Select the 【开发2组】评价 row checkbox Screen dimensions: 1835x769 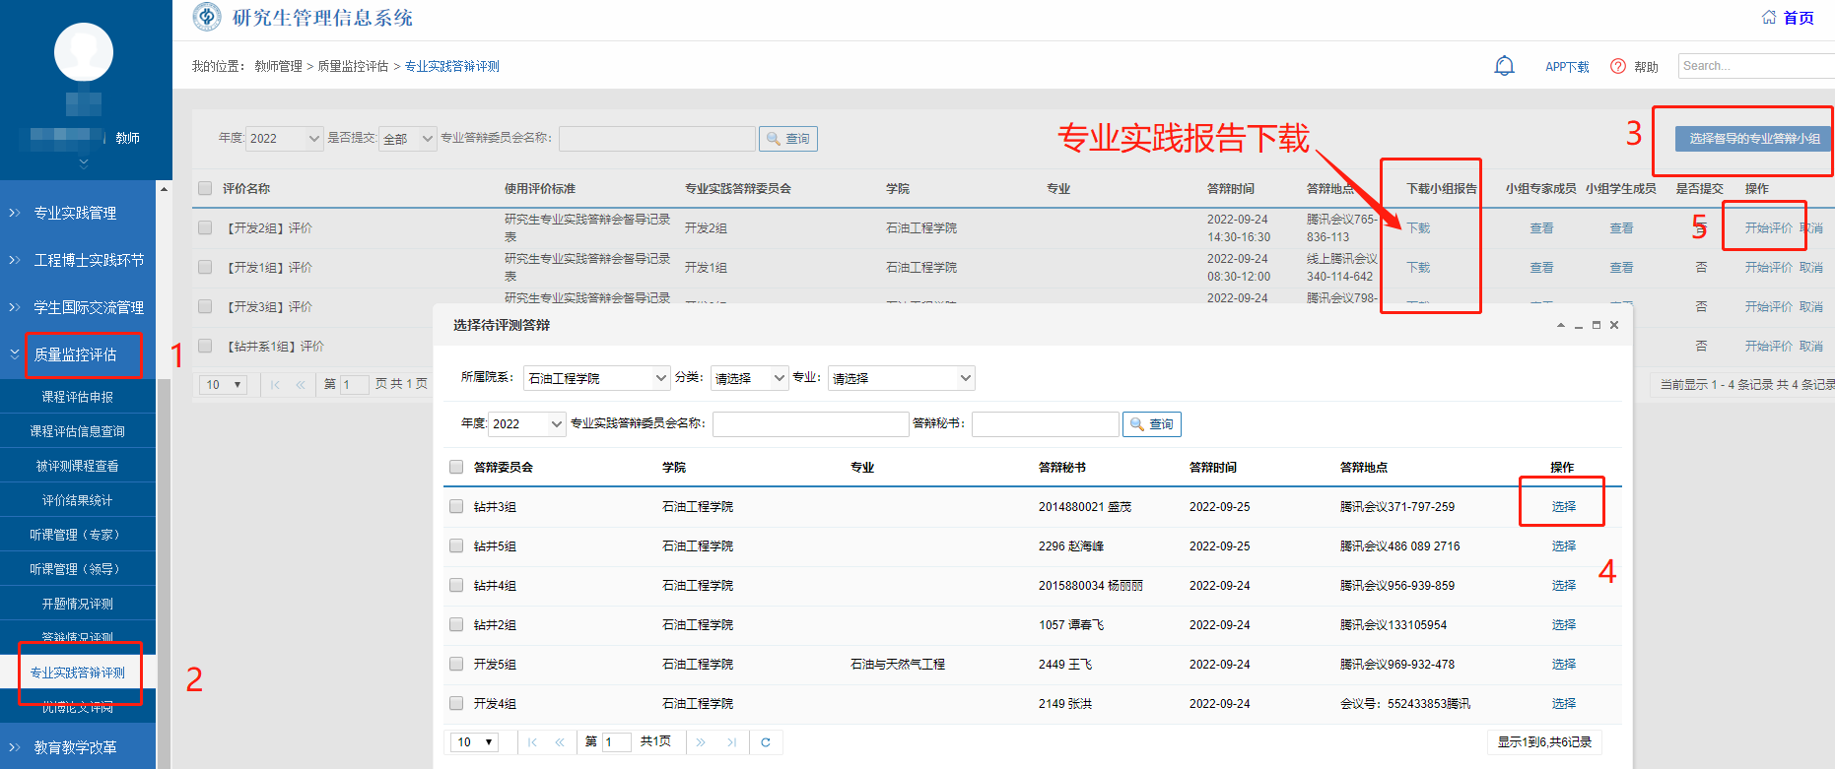[x=205, y=227]
